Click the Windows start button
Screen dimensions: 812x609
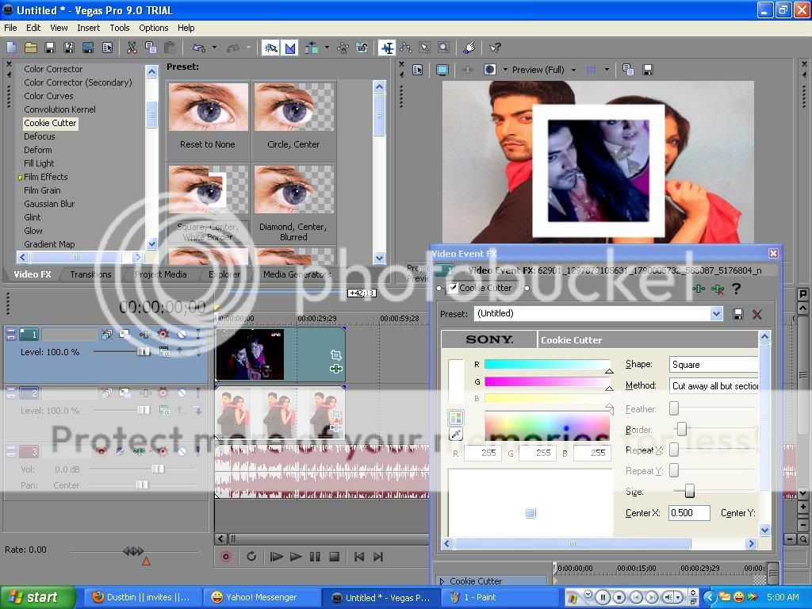point(37,598)
